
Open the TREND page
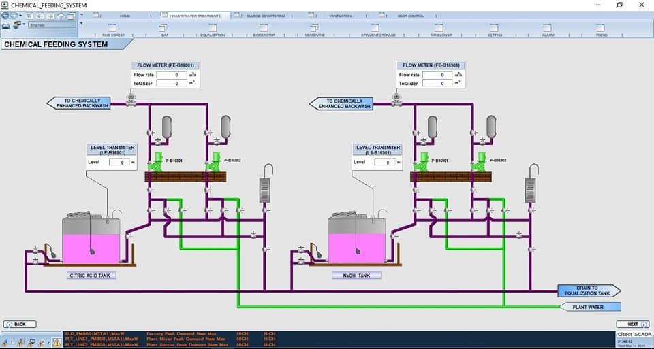601,30
